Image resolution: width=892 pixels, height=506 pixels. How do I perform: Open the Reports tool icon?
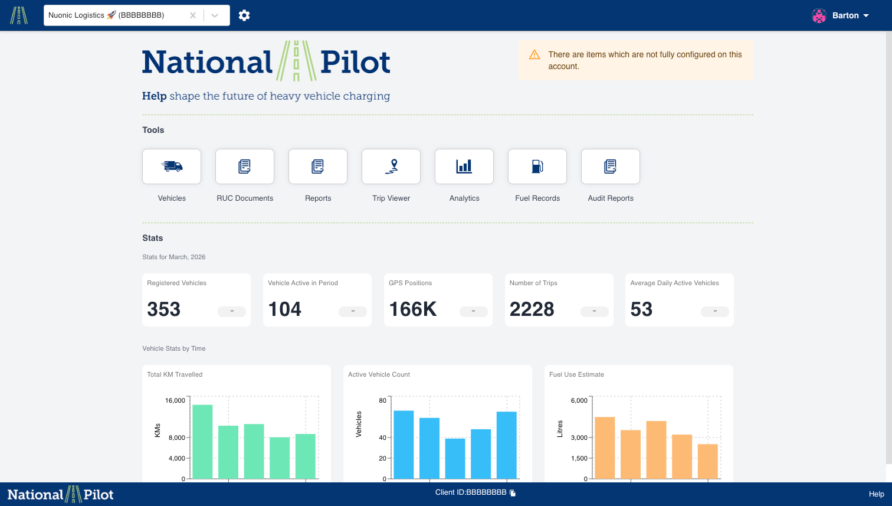tap(318, 167)
